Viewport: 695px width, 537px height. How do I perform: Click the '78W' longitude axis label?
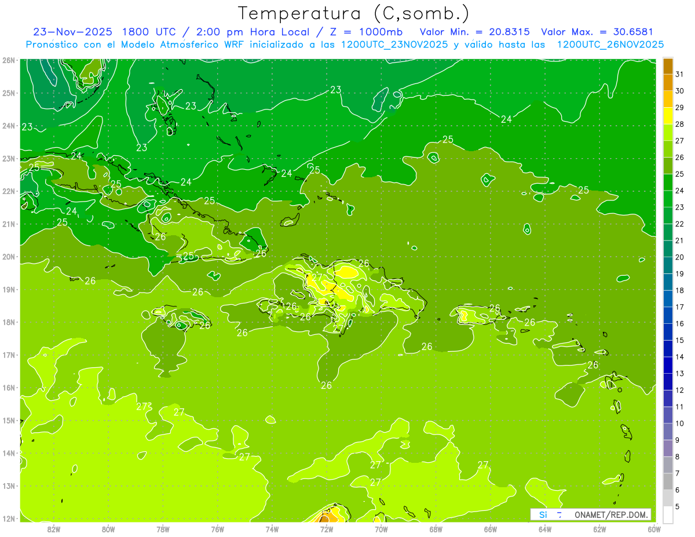pos(163,529)
